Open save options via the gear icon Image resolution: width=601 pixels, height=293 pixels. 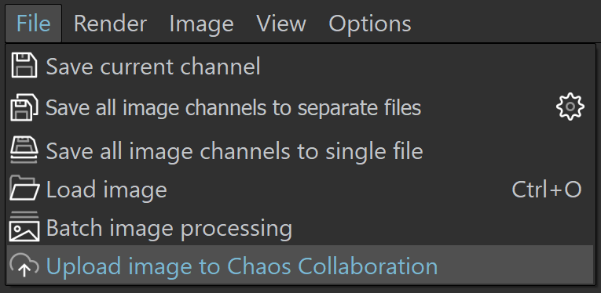tap(570, 107)
